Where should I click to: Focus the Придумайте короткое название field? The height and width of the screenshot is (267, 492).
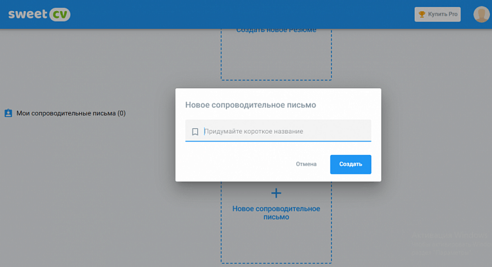point(278,131)
